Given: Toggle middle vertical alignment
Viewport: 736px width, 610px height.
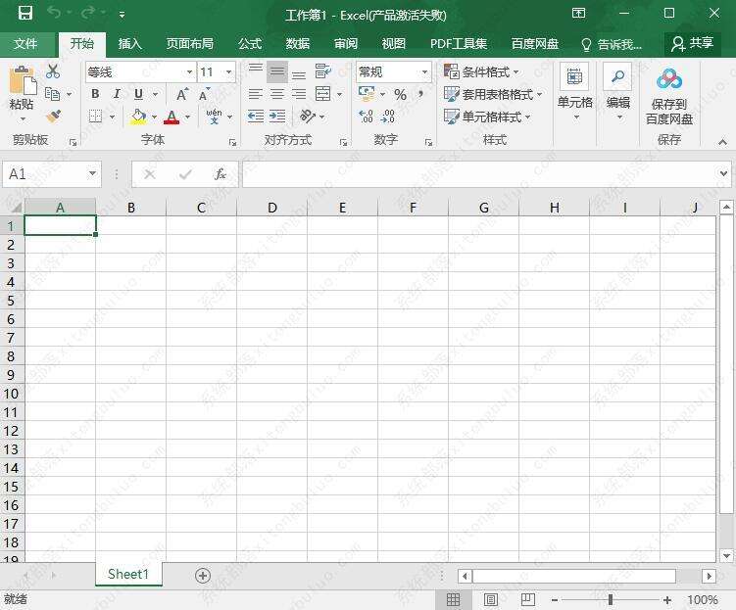Looking at the screenshot, I should [277, 71].
